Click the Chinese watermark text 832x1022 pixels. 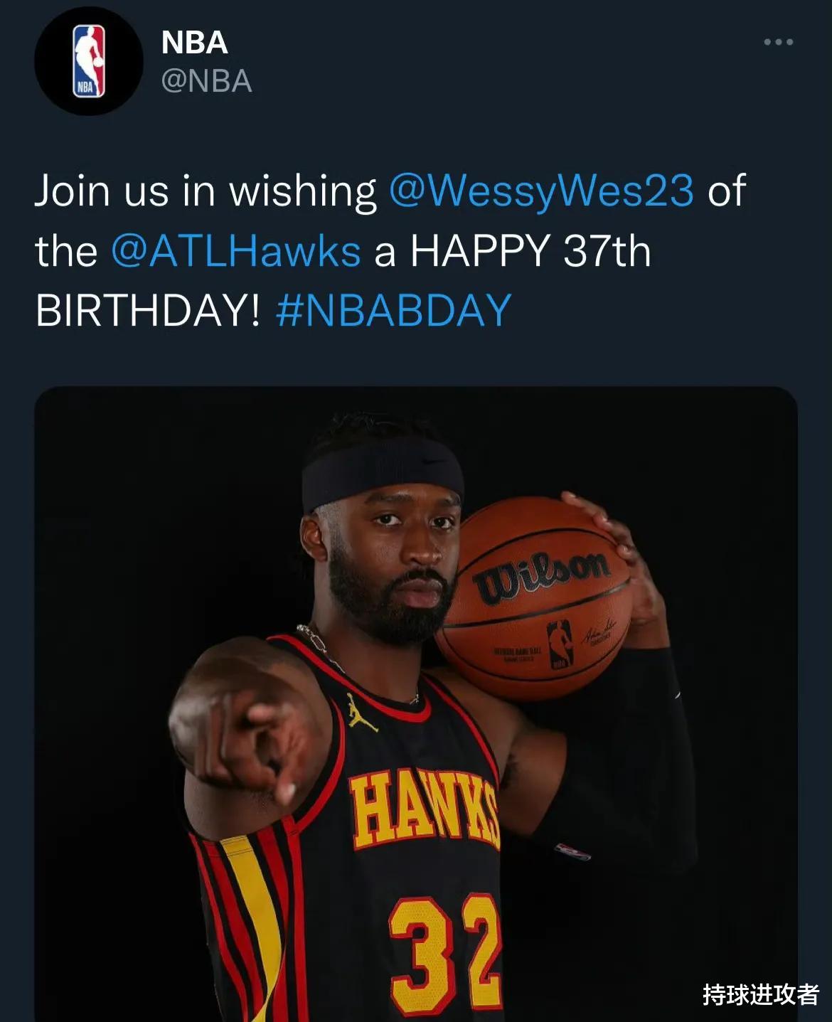[x=760, y=994]
